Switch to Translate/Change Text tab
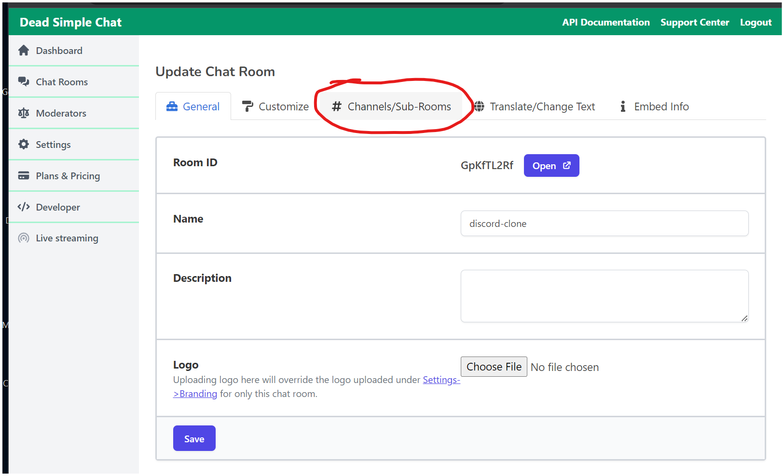The width and height of the screenshot is (784, 476). (535, 106)
